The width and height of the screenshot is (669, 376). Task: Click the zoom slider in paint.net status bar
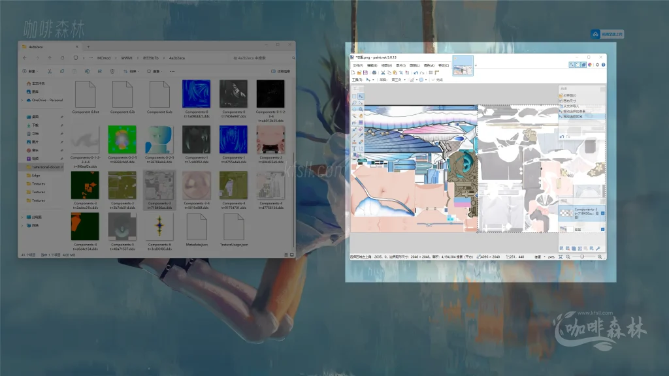pyautogui.click(x=582, y=257)
